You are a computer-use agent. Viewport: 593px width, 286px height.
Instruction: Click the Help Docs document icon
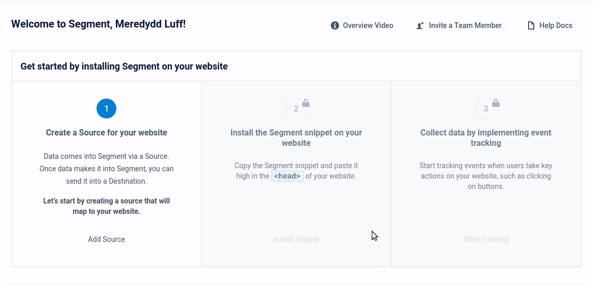click(x=531, y=25)
